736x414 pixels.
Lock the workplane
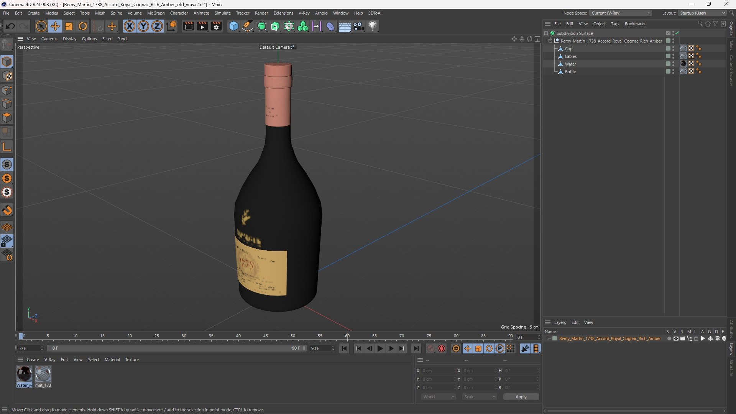tap(7, 241)
